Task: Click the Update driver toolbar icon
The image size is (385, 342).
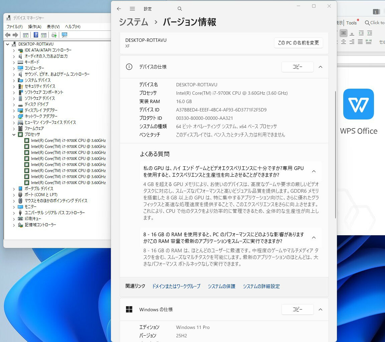Action: coord(54,35)
